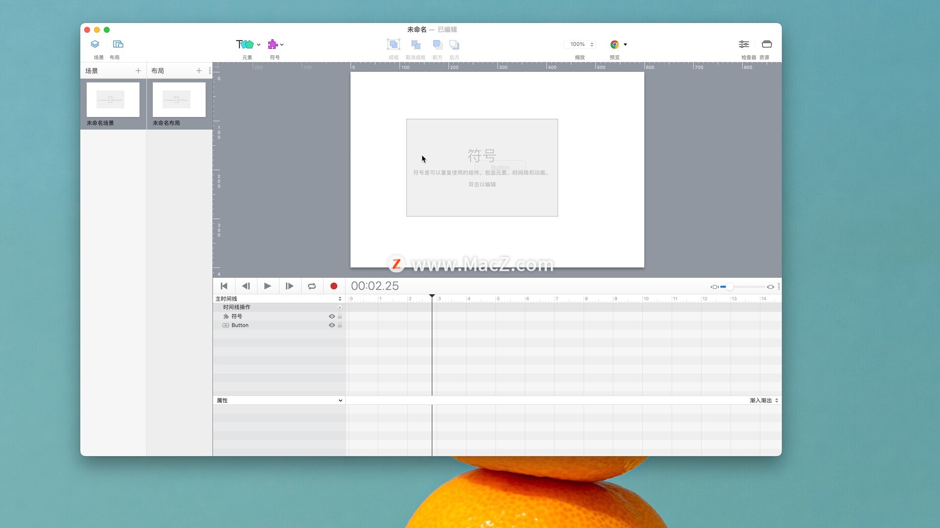Open the preview browser dropdown arrow
The width and height of the screenshot is (940, 528).
[625, 44]
